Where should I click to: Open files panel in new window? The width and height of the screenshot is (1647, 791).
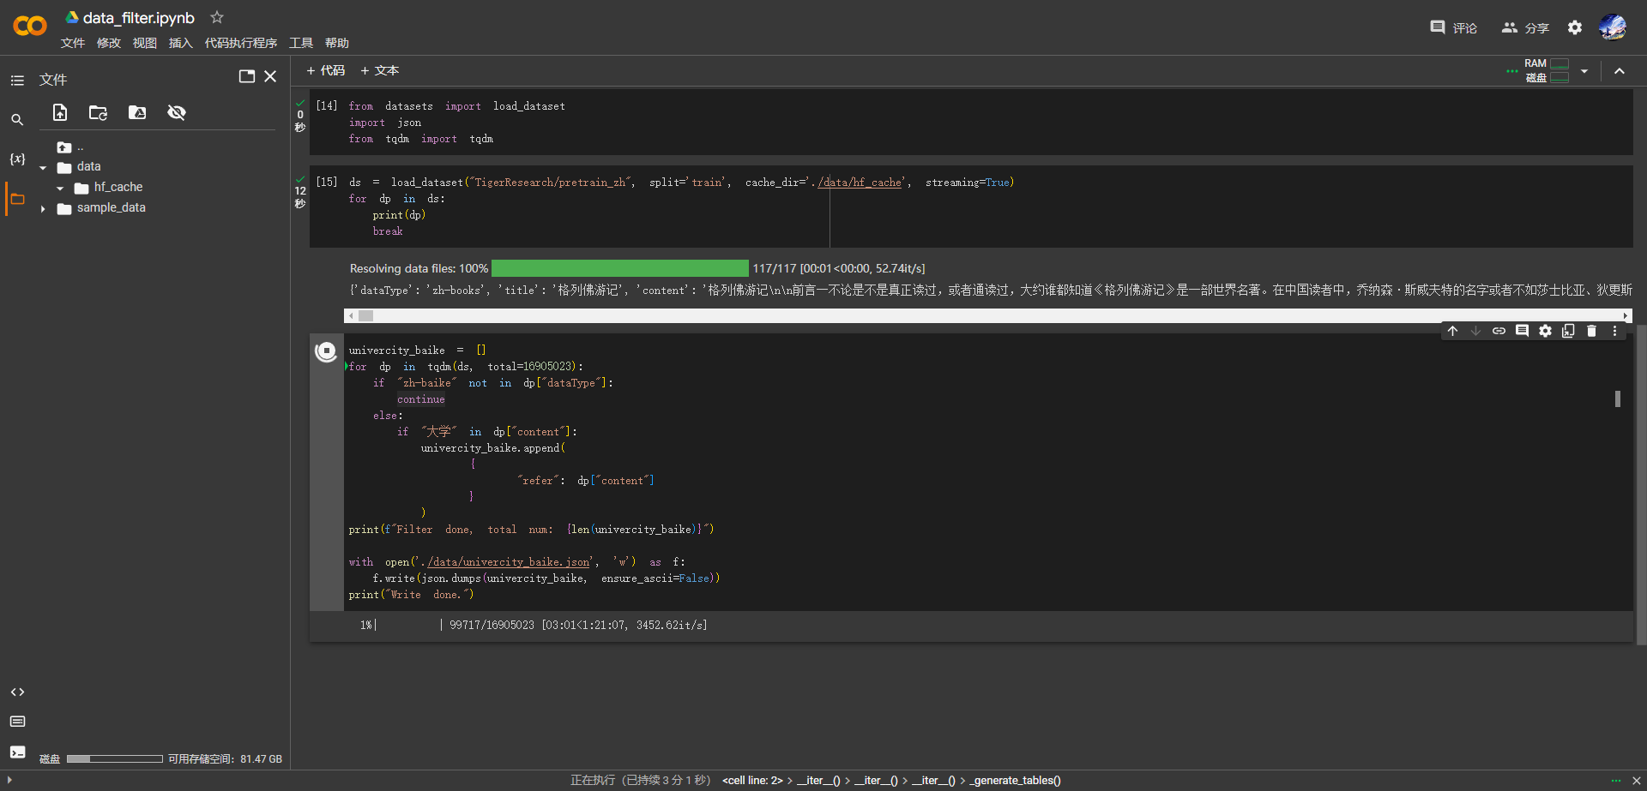coord(247,76)
